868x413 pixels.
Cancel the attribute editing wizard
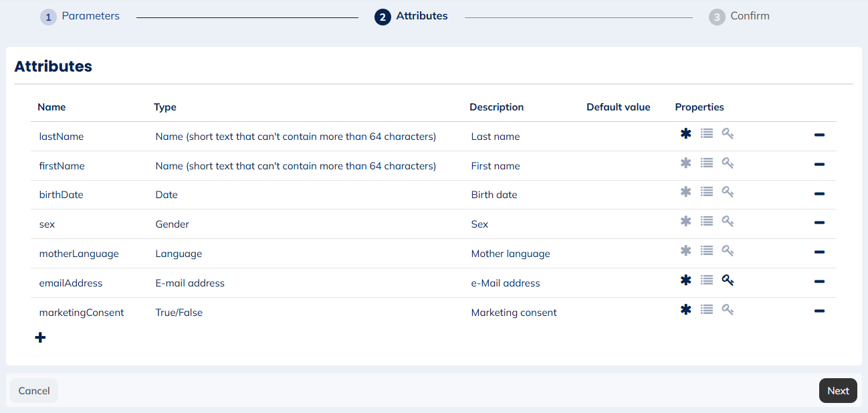point(33,390)
